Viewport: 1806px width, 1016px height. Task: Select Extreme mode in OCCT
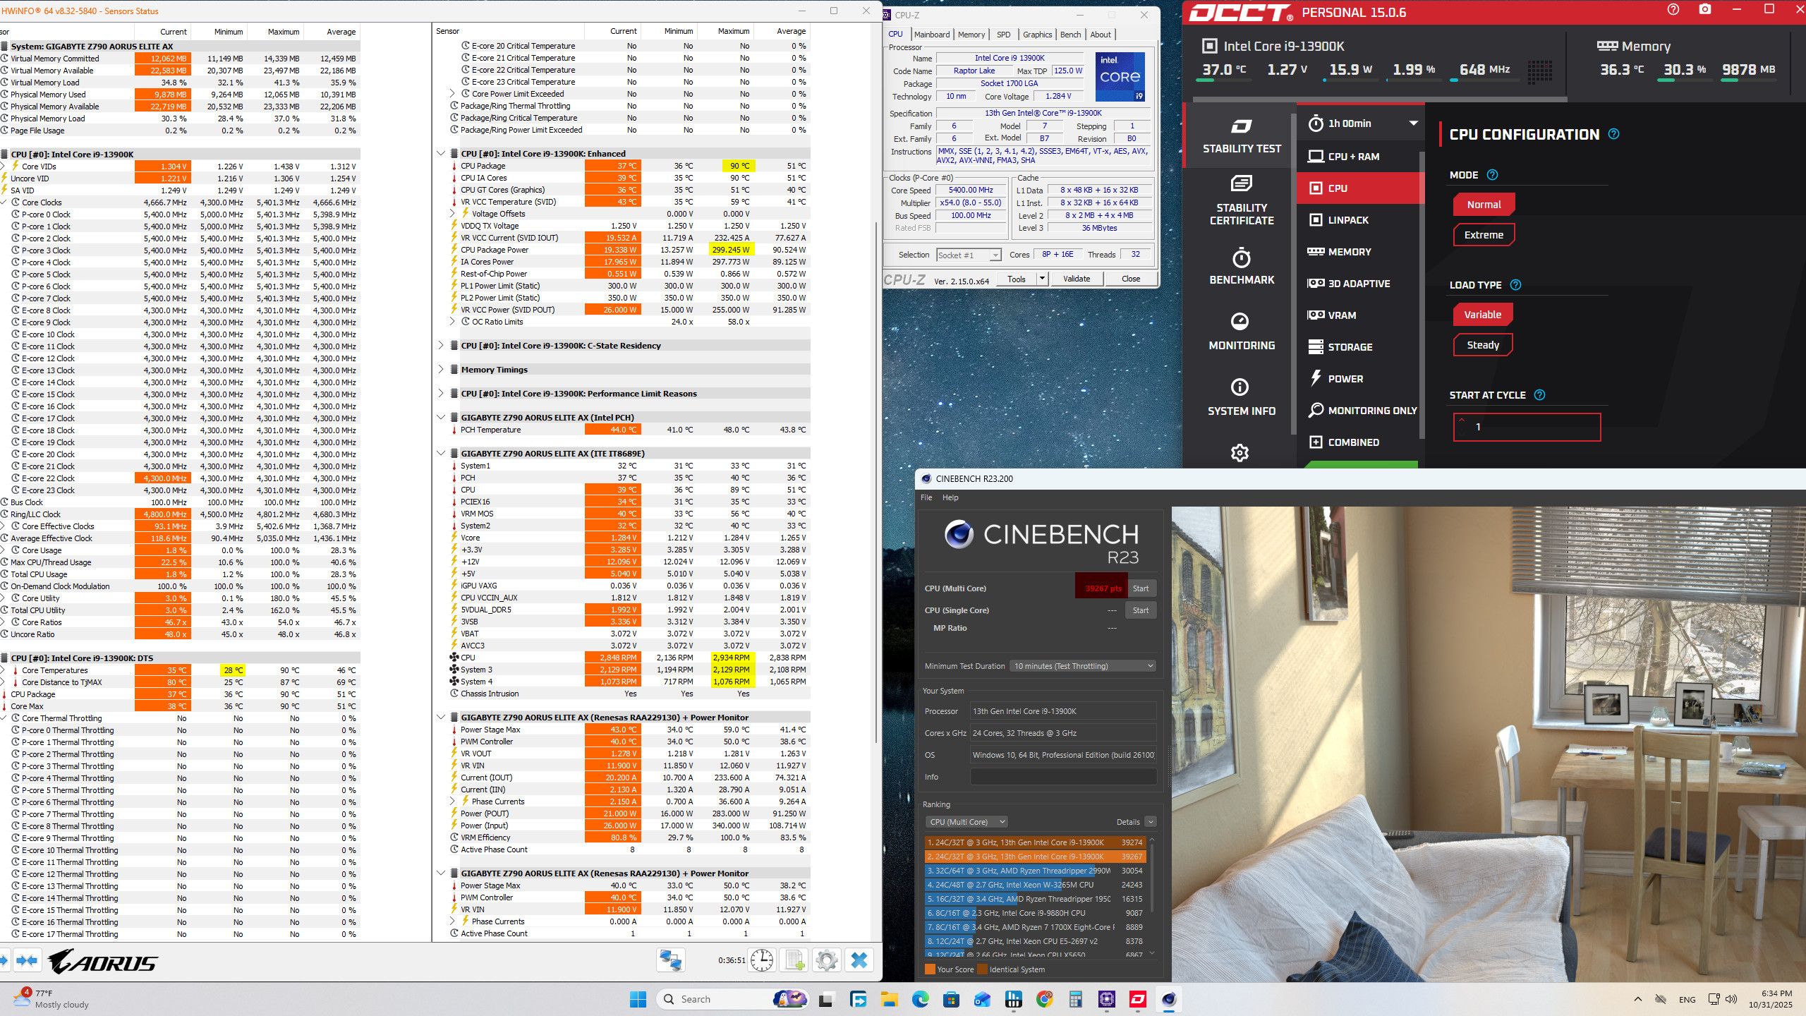tap(1483, 235)
